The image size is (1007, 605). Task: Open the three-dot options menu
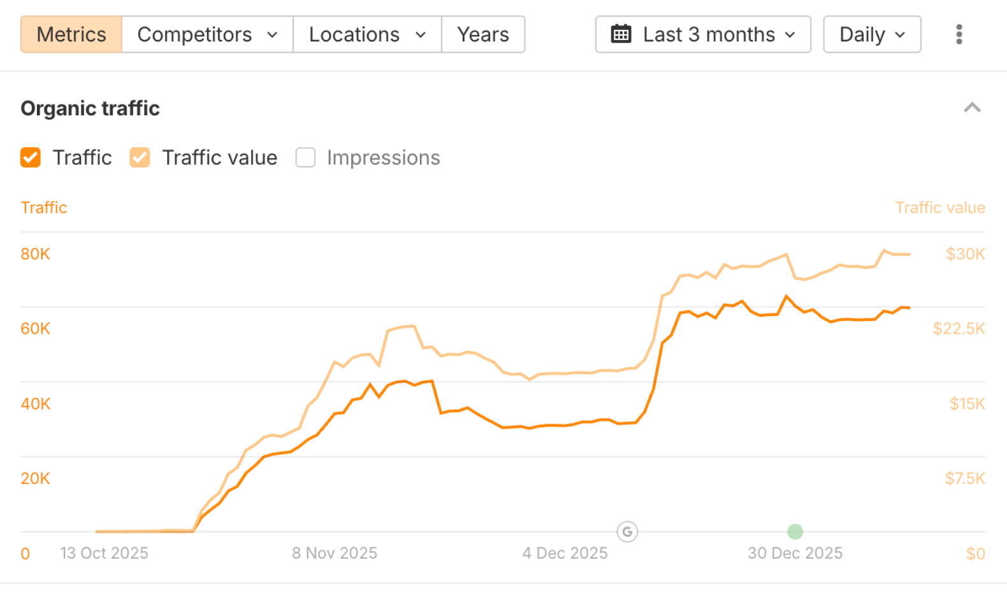pos(959,34)
